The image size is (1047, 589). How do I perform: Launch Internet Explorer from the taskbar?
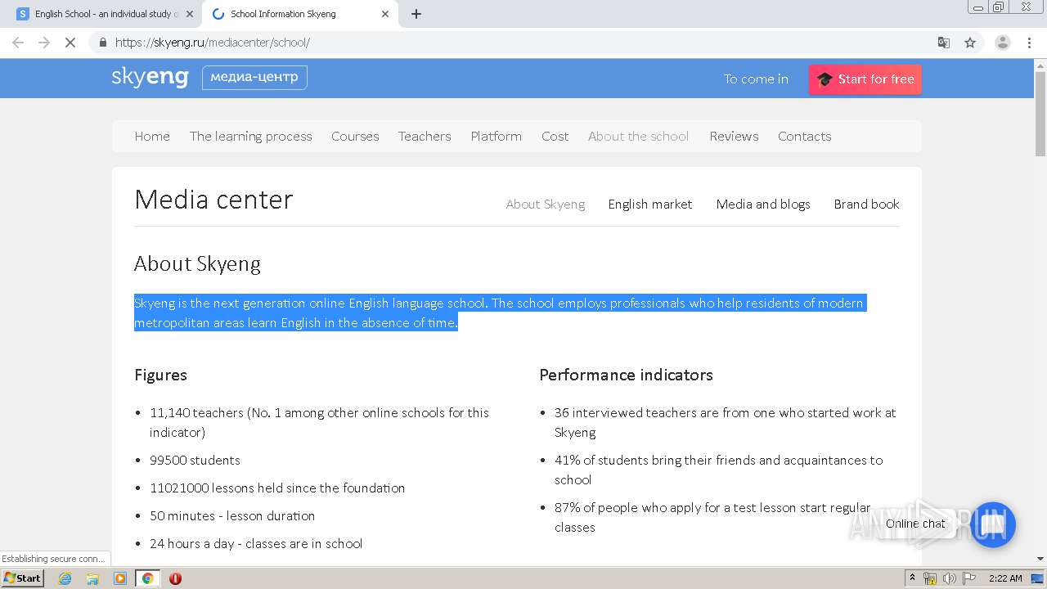tap(65, 578)
